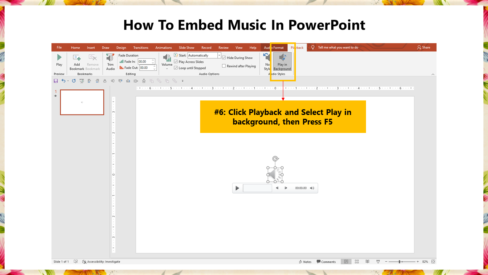Image resolution: width=488 pixels, height=275 pixels.
Task: Click Accessibility: Investigate in status bar
Action: [x=101, y=262]
